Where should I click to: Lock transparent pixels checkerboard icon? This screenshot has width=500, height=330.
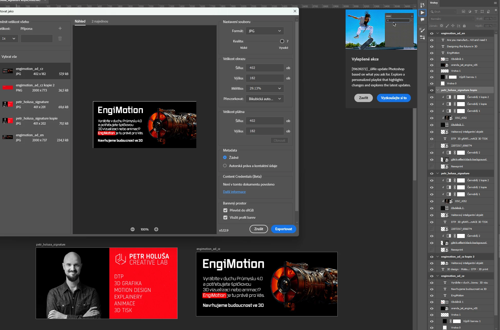pyautogui.click(x=441, y=26)
